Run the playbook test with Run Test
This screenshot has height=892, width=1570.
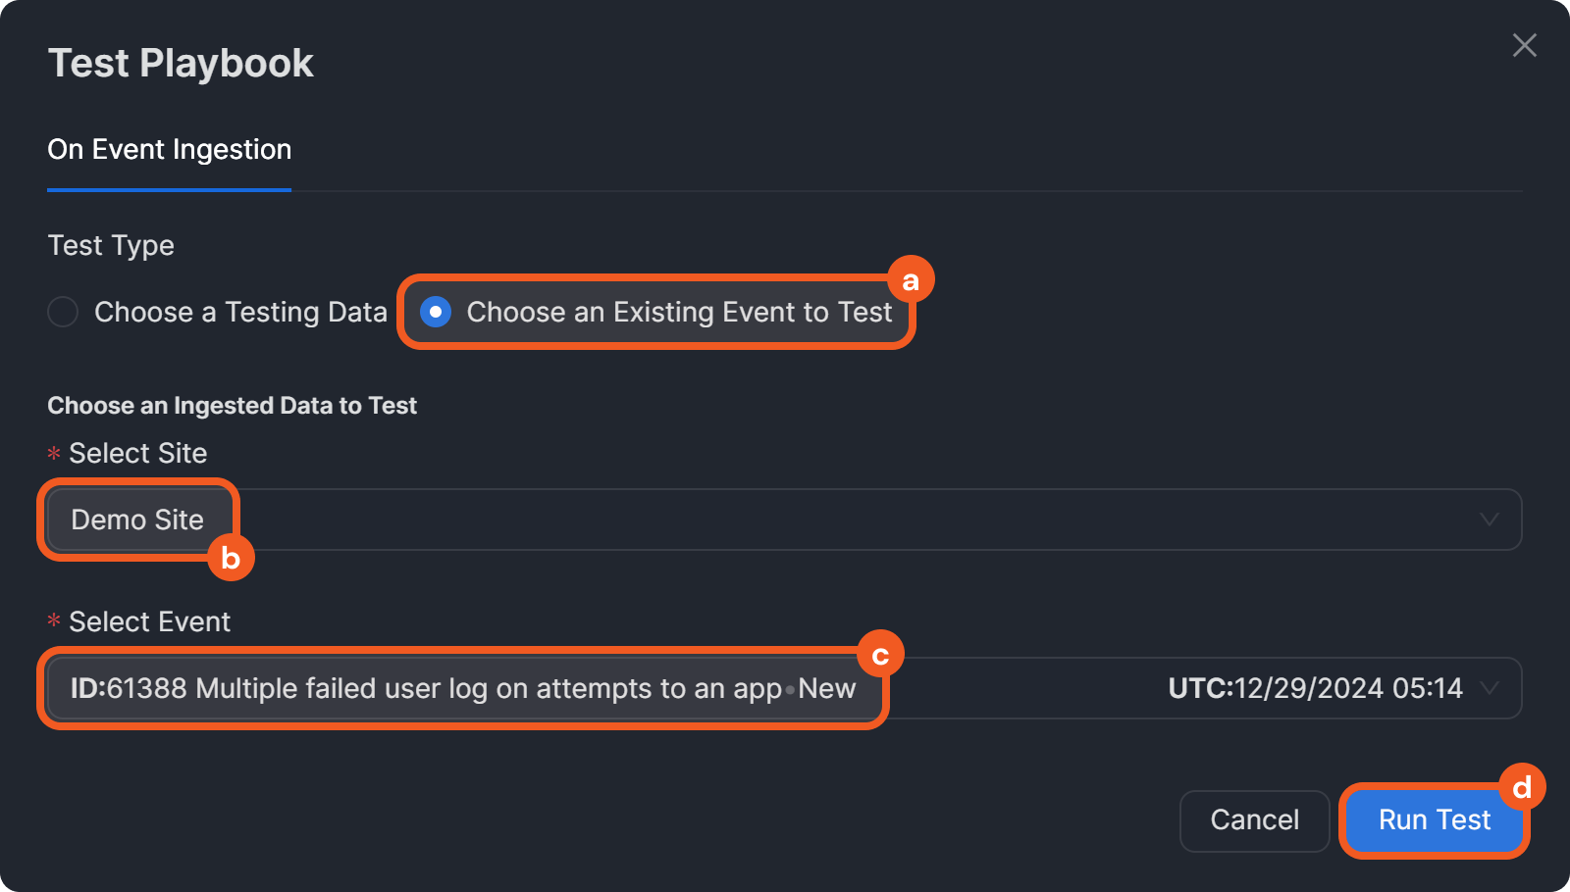click(1434, 819)
